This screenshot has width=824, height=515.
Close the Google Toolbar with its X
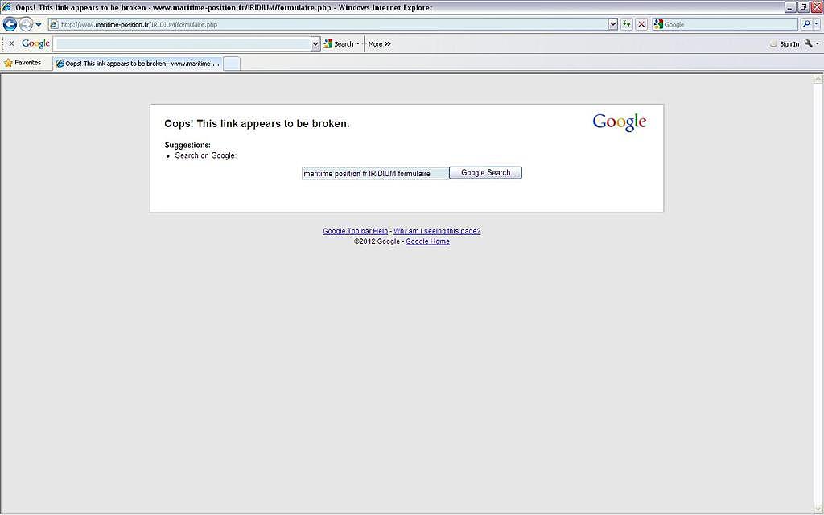[11, 43]
